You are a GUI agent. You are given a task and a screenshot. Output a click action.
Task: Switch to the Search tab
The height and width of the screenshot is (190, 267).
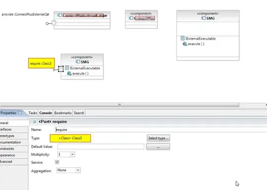coord(79,113)
